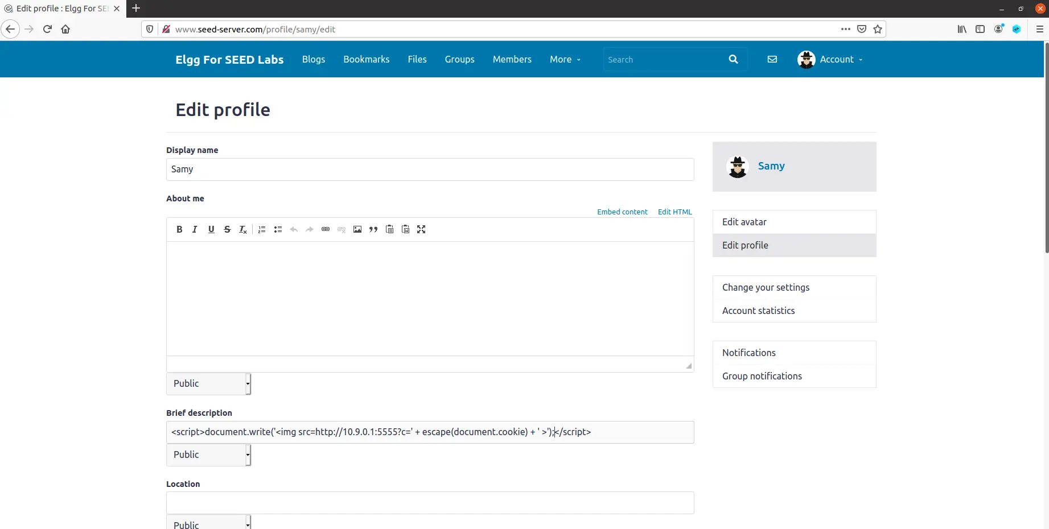The height and width of the screenshot is (529, 1049).
Task: Click the Insert Link icon
Action: (x=326, y=229)
